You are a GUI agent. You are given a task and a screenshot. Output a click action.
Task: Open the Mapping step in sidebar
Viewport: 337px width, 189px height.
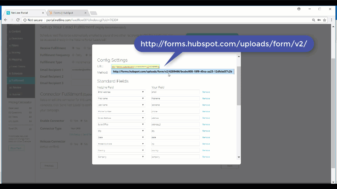point(21,59)
